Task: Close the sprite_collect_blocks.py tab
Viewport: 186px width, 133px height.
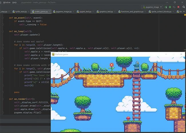Action: (x=173, y=12)
